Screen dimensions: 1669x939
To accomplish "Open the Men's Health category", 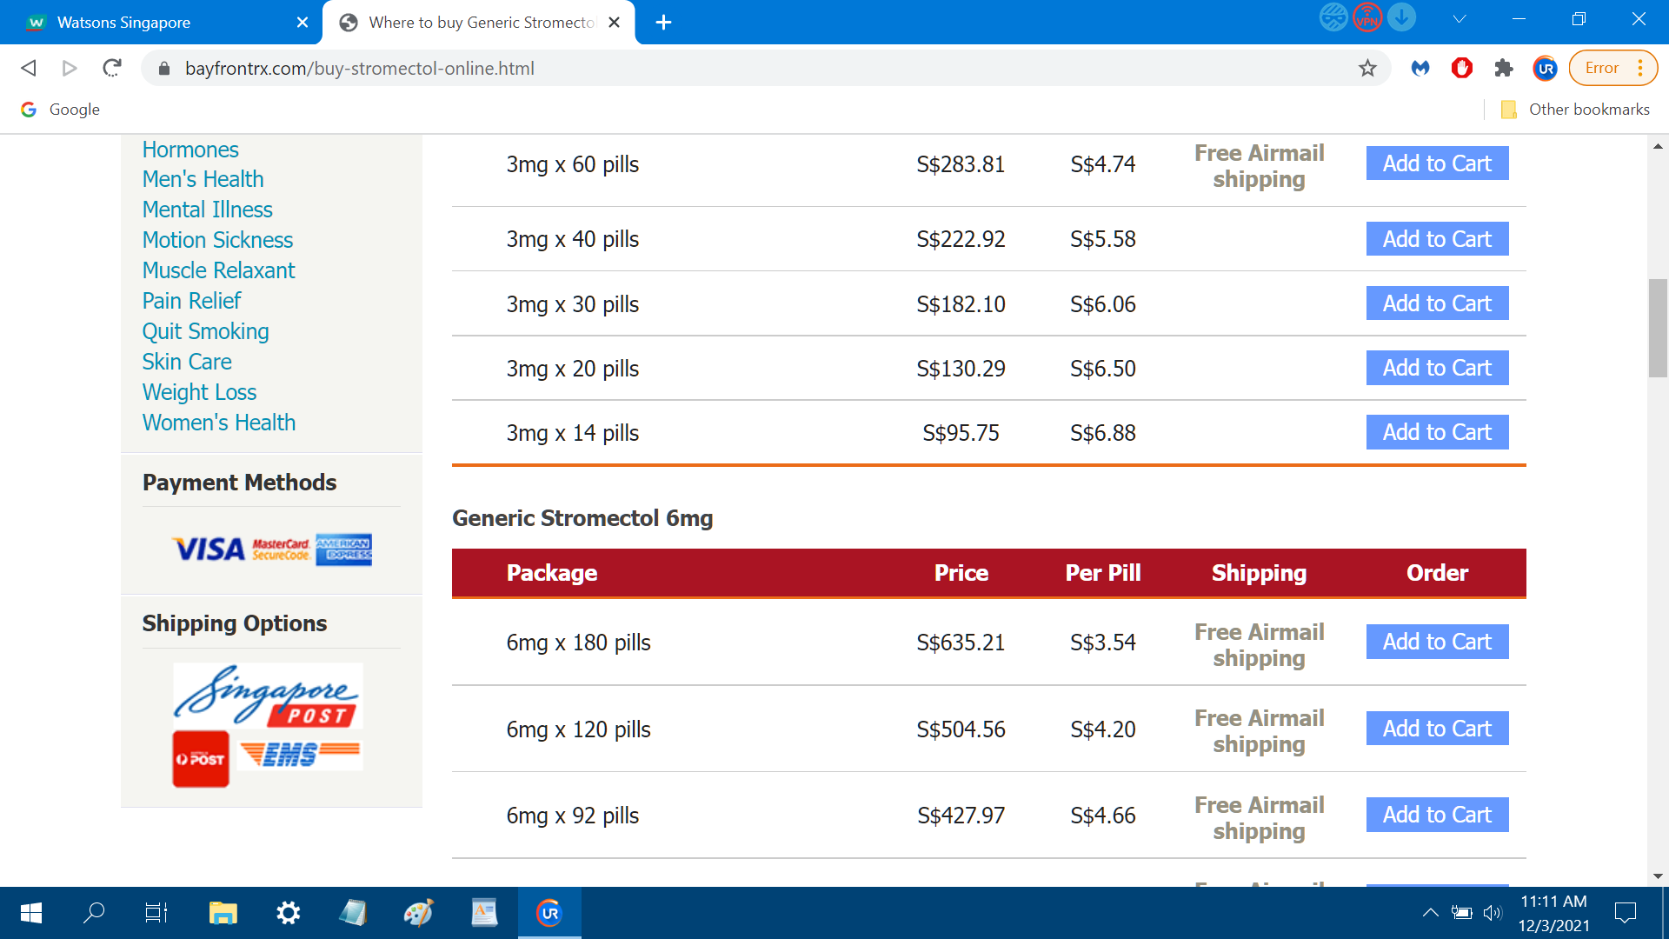I will point(203,179).
